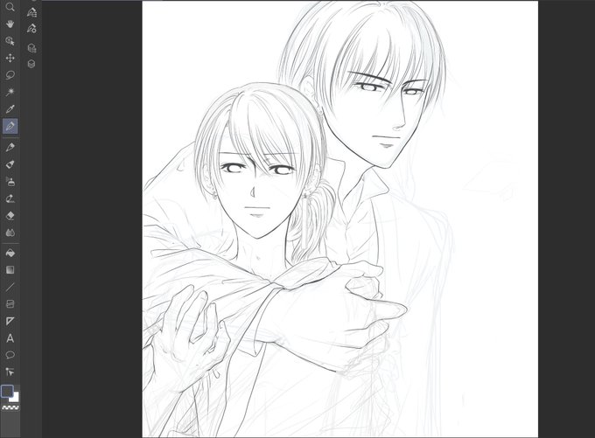This screenshot has width=595, height=438.
Task: Pick the dark main color swatch
Action: click(7, 391)
